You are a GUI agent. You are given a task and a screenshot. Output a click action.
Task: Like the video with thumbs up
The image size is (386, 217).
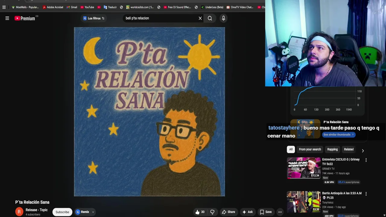(x=200, y=212)
